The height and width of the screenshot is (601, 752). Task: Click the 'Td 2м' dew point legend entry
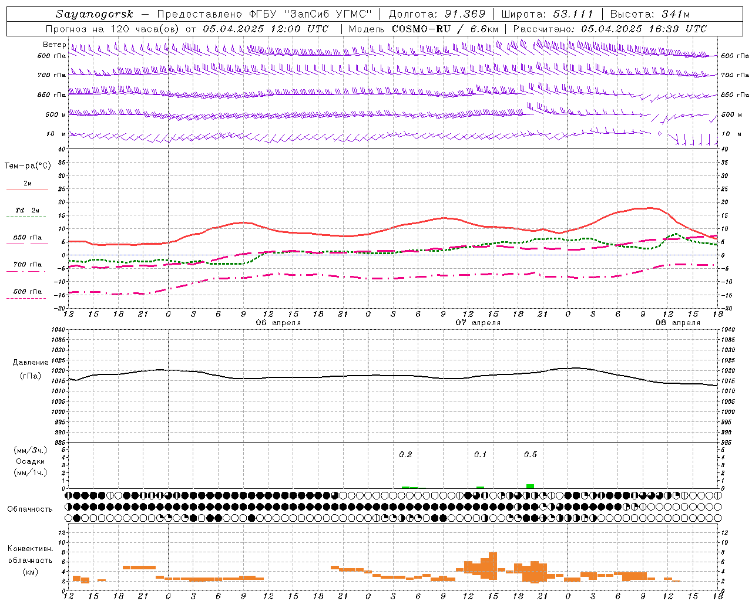[x=27, y=210]
